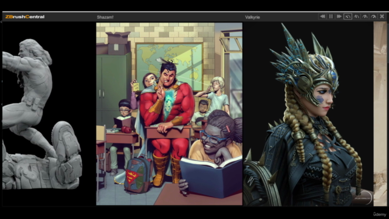This screenshot has height=219, width=389.
Task: Pause the ZBrushCentral slideshow
Action: [331, 16]
